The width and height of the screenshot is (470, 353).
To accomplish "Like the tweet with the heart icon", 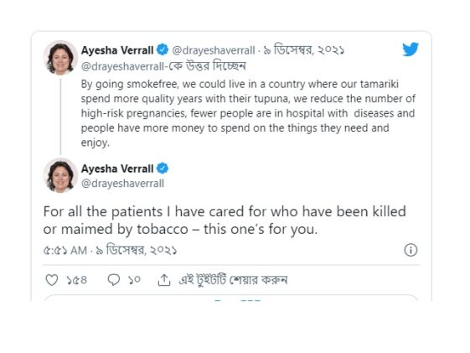I will (x=52, y=280).
